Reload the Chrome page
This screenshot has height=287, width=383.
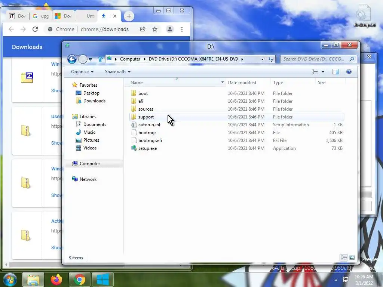click(35, 29)
